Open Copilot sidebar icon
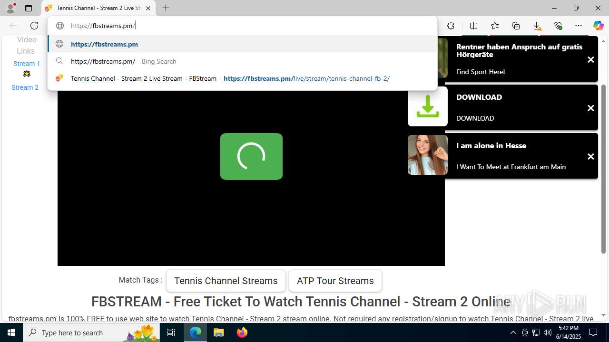The height and width of the screenshot is (342, 609). (x=598, y=26)
